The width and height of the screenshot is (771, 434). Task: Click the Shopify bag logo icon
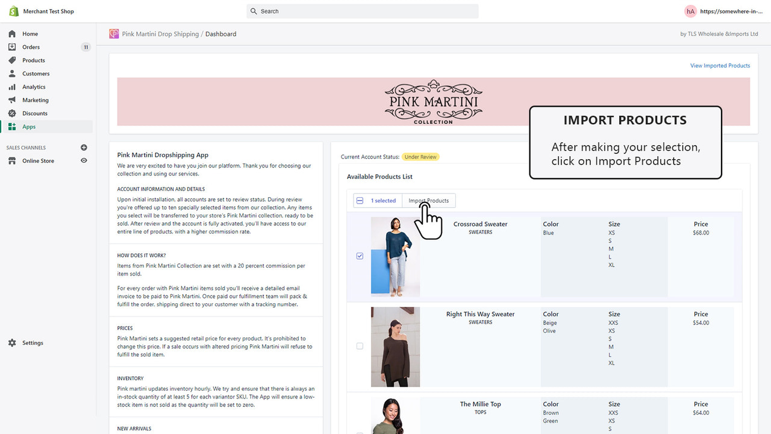tap(13, 11)
